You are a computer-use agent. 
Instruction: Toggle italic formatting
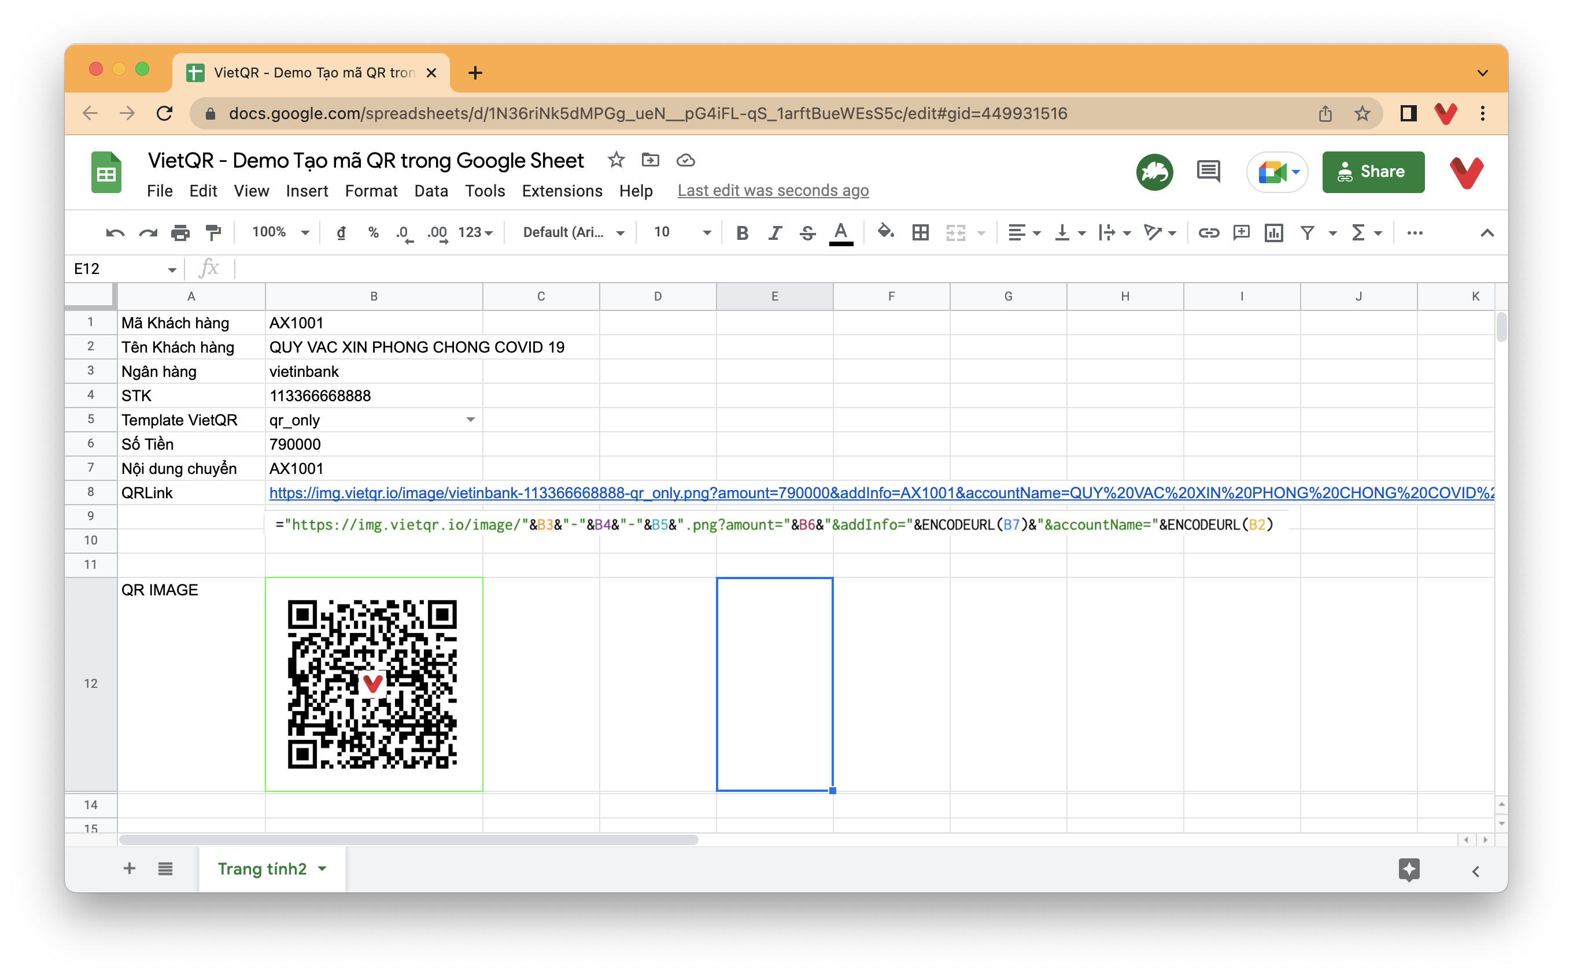tap(774, 232)
